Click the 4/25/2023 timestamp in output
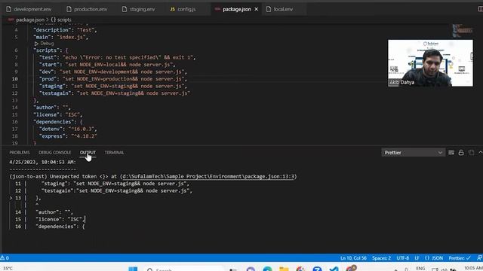This screenshot has height=271, width=483. 42,162
